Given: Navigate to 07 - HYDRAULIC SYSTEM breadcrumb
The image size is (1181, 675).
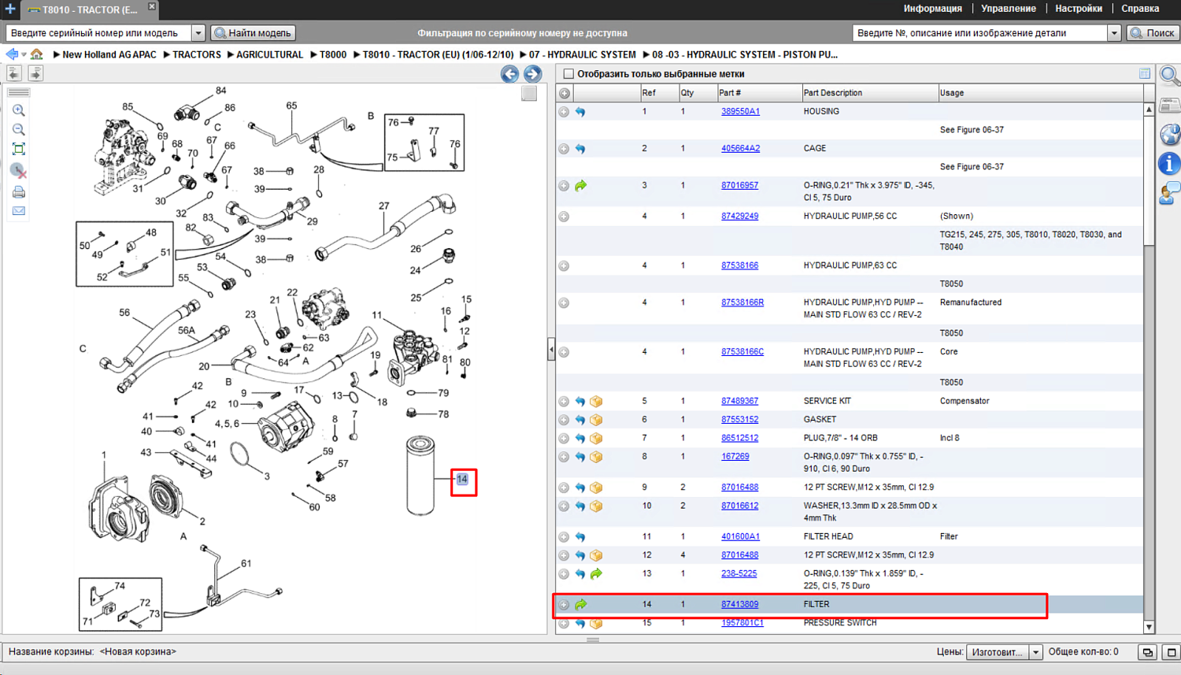Looking at the screenshot, I should pyautogui.click(x=583, y=55).
